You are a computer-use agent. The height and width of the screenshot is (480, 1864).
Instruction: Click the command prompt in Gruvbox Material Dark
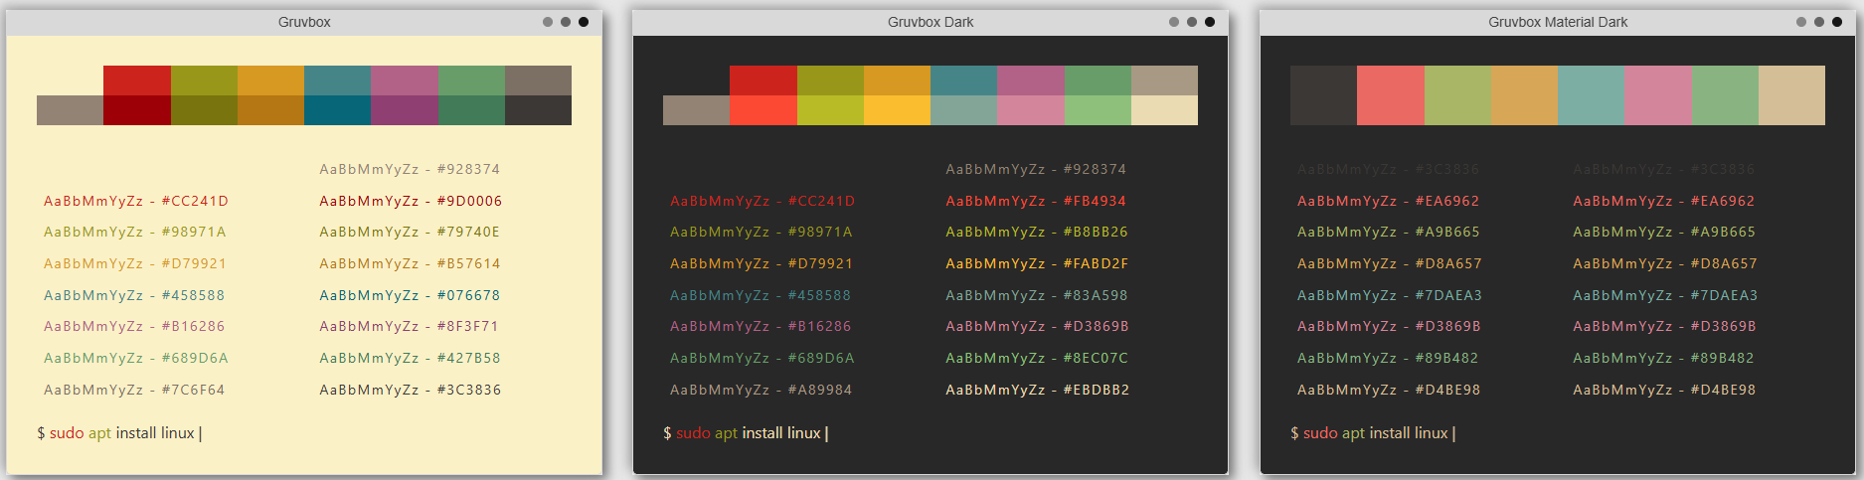pos(1373,433)
